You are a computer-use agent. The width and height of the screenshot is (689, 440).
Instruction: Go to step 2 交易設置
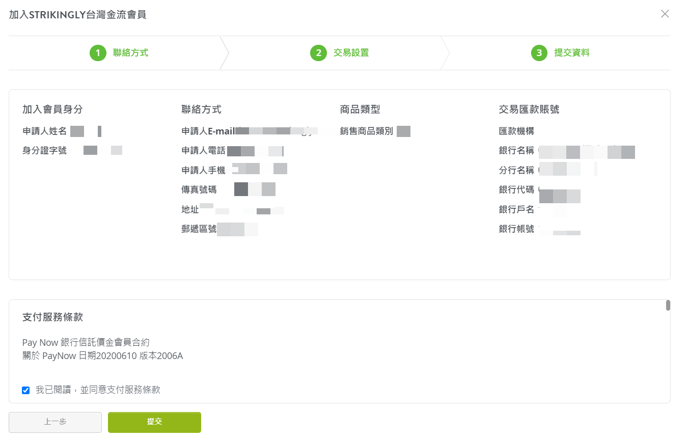[340, 53]
